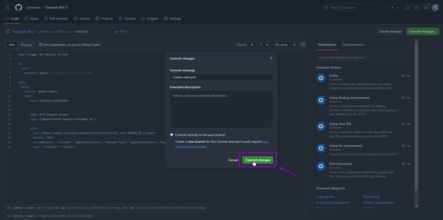Click the star icon beside First interaction

[403, 164]
